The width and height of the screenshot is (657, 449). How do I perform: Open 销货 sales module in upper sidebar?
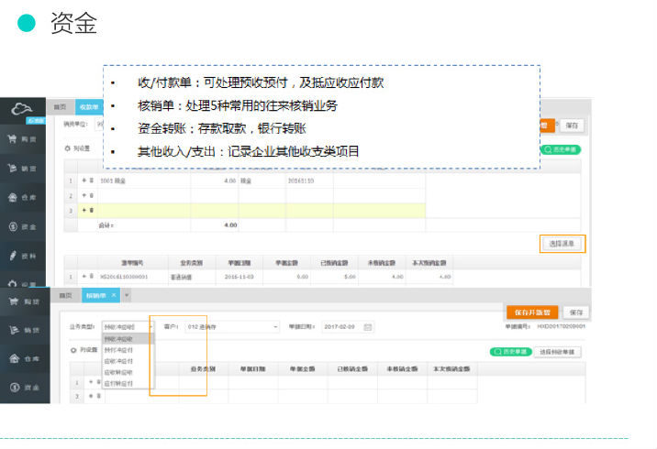(25, 169)
